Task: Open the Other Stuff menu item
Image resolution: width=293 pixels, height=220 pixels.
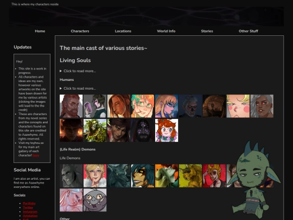Action: (248, 31)
